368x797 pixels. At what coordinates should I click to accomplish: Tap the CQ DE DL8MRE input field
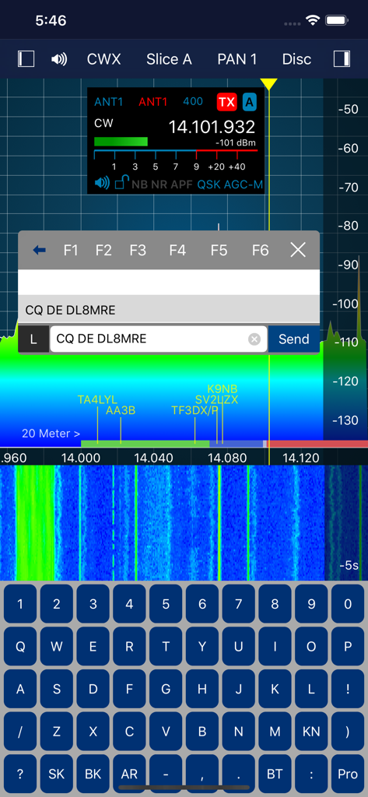tap(158, 339)
